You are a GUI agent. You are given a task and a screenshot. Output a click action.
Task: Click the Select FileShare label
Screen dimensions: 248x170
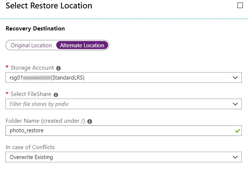[31, 94]
